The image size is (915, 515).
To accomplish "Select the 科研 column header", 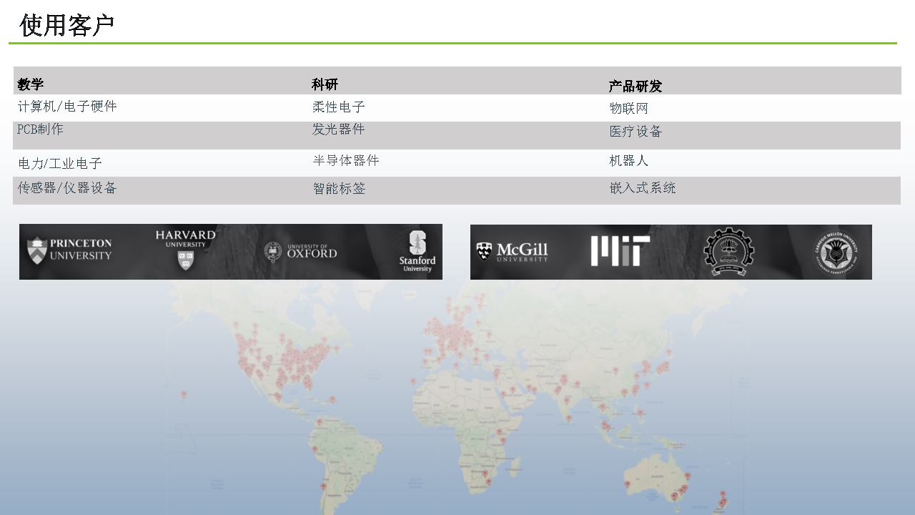I will pos(325,84).
